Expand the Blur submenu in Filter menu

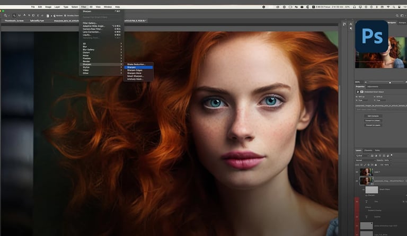[102, 47]
